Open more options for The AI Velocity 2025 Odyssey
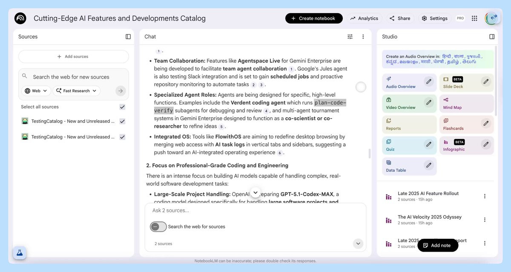This screenshot has height=272, width=511. [485, 220]
